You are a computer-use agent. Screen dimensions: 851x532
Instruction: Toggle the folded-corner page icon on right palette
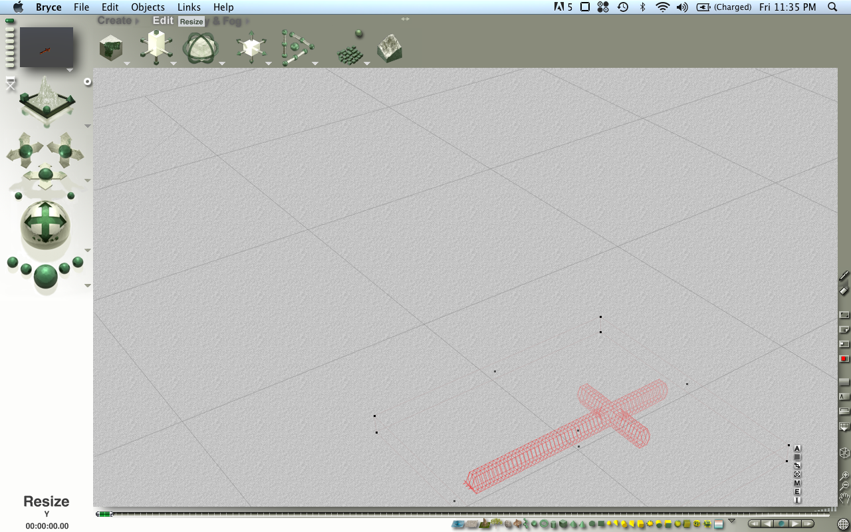pyautogui.click(x=844, y=329)
